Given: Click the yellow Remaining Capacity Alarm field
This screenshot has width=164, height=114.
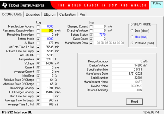Looking at the screenshot, I should [47, 30].
